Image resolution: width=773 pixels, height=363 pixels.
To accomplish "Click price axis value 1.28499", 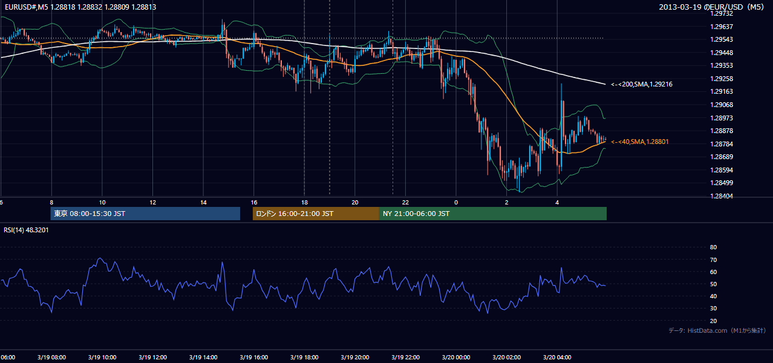I will [722, 183].
